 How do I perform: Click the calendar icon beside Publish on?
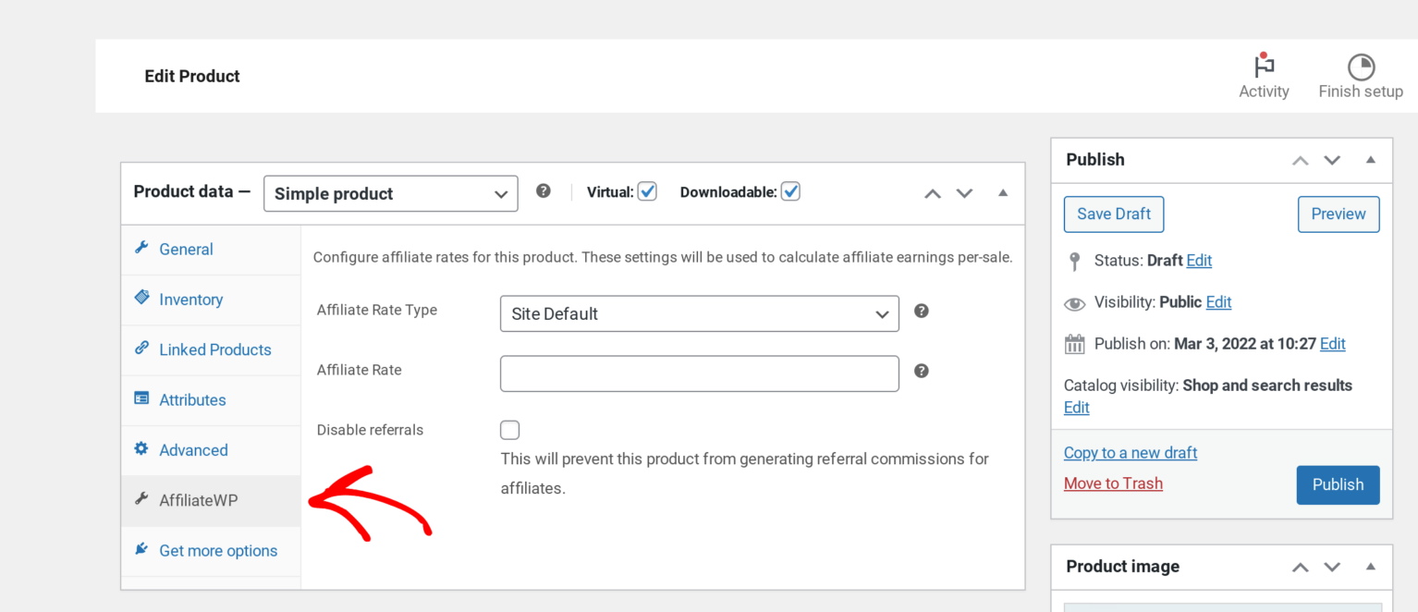point(1075,343)
